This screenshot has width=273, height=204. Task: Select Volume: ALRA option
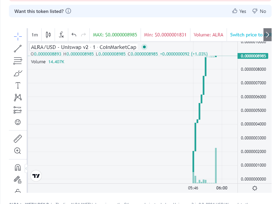tap(209, 35)
